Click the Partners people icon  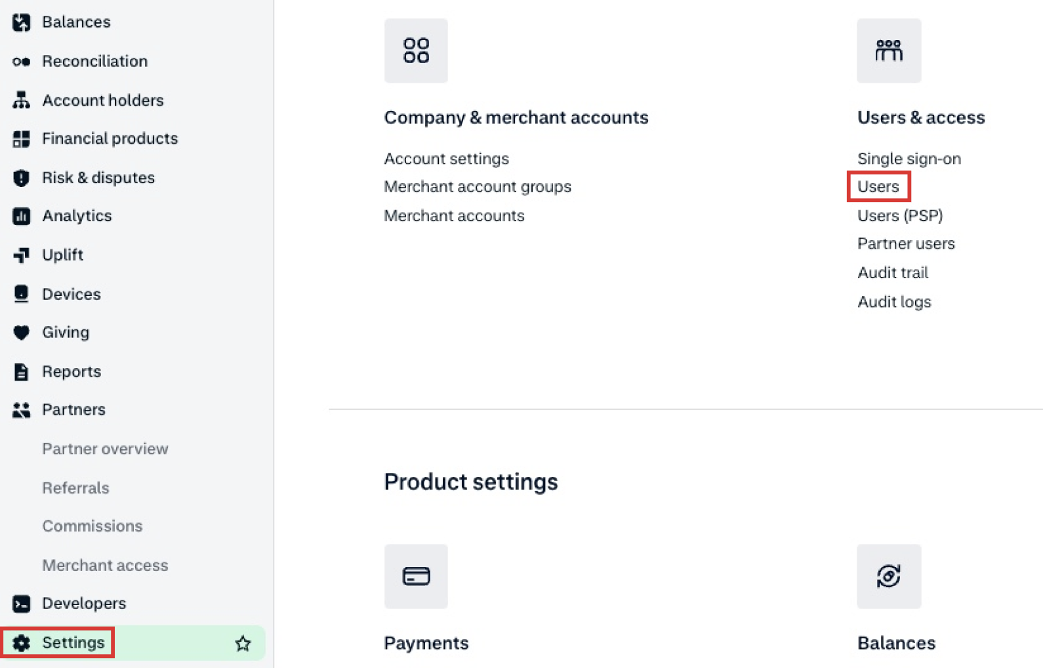(x=21, y=410)
